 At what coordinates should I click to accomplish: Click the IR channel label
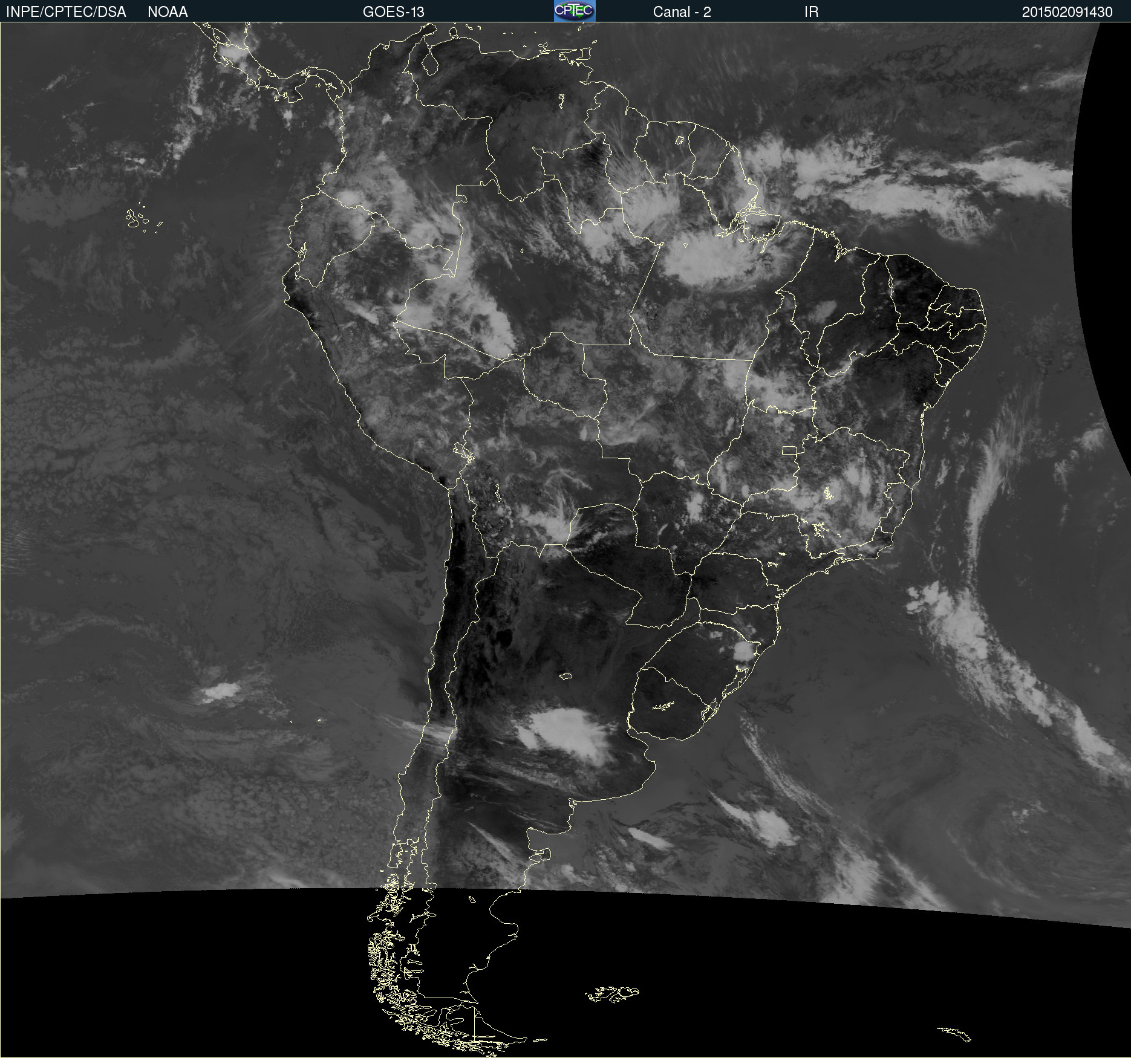pos(811,12)
